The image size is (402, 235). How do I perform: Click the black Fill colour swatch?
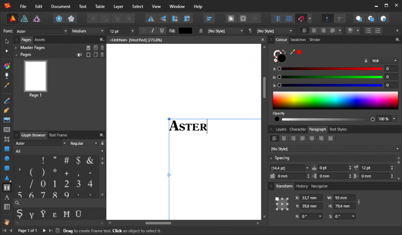click(185, 31)
